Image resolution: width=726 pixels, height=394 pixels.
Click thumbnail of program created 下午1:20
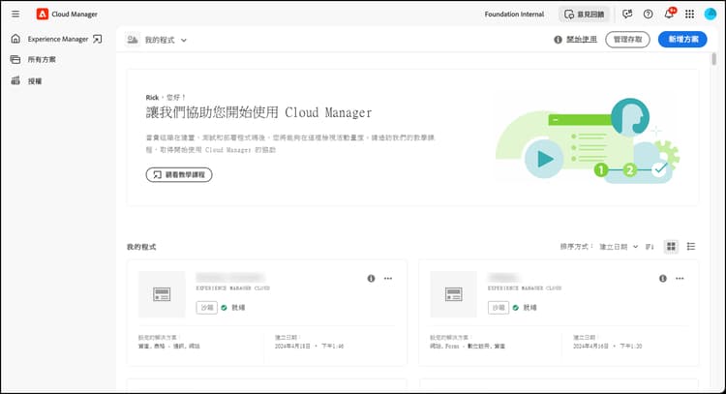tap(453, 294)
